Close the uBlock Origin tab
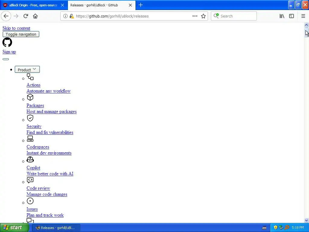The width and height of the screenshot is (309, 232). pyautogui.click(x=62, y=5)
